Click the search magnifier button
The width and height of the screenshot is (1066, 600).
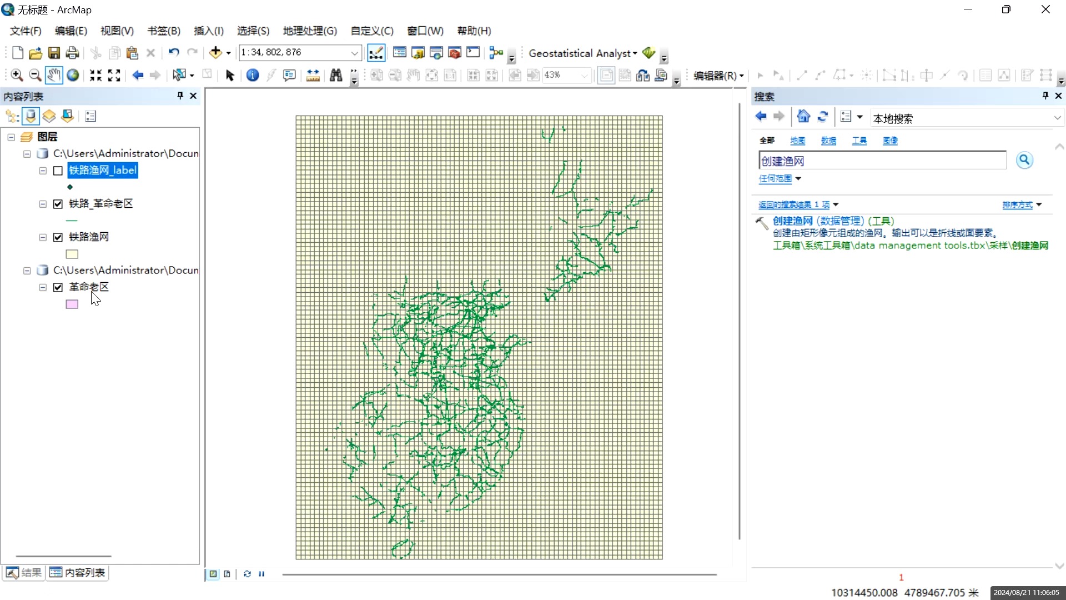1024,161
